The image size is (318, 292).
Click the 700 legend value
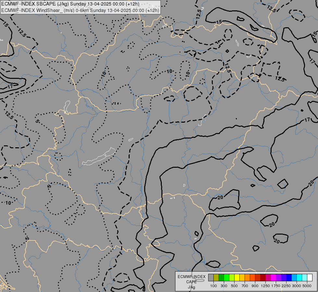click(245, 286)
